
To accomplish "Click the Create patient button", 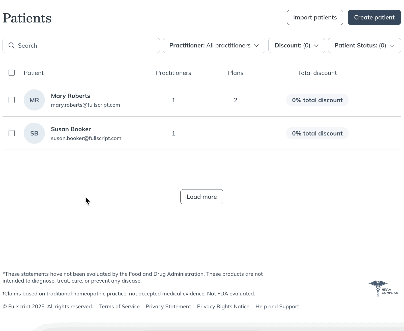I will tap(374, 17).
